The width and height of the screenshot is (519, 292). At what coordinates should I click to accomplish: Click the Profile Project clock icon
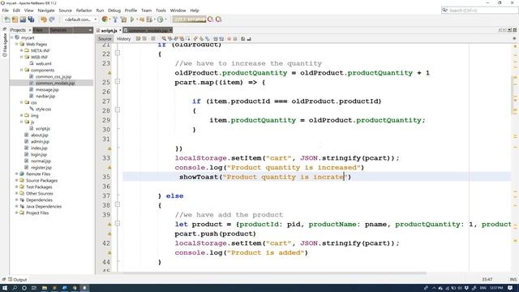[x=161, y=19]
